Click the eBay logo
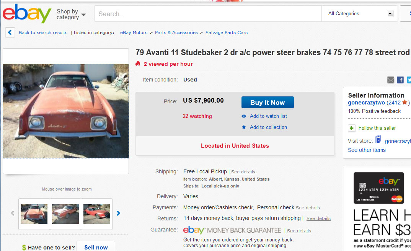Viewport: 411px width, 251px height. pyautogui.click(x=27, y=13)
